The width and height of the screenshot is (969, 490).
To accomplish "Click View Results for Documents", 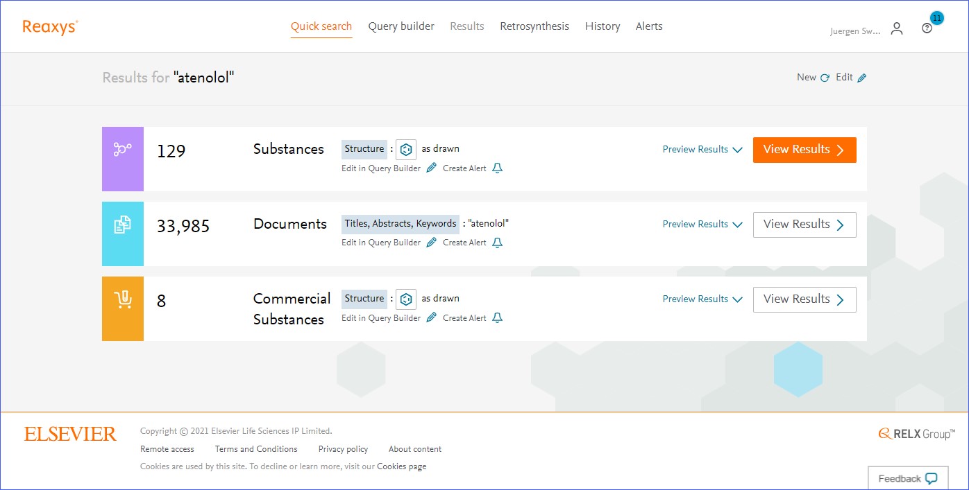I will (804, 225).
